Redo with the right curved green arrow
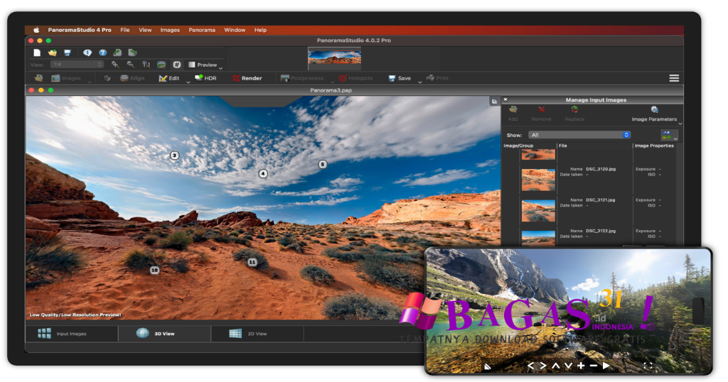728x382 pixels. (132, 53)
